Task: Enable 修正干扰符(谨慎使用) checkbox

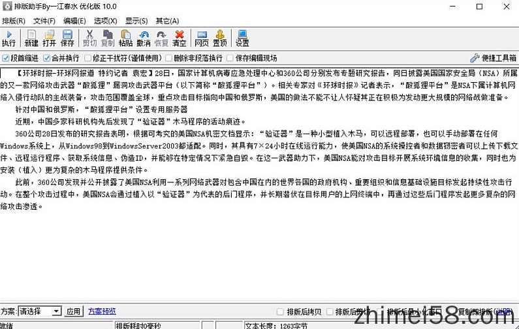Action: (87, 58)
